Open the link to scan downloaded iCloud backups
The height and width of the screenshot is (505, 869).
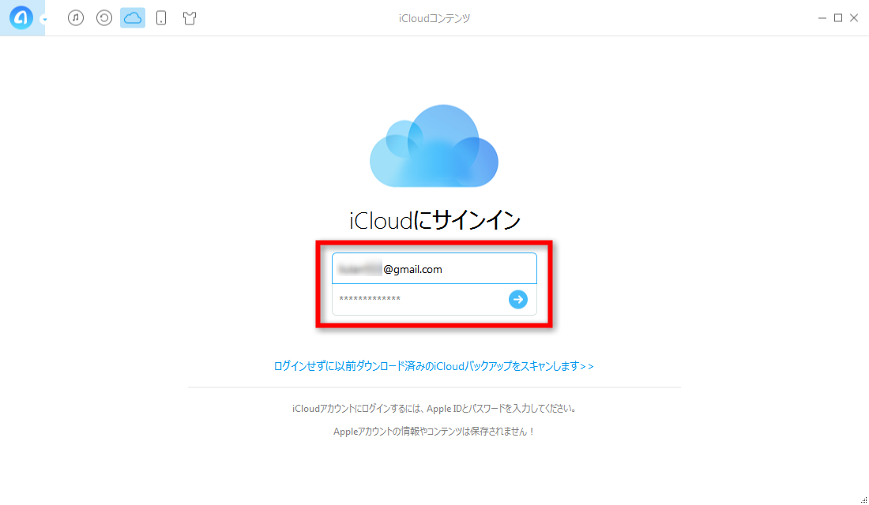pyautogui.click(x=434, y=366)
